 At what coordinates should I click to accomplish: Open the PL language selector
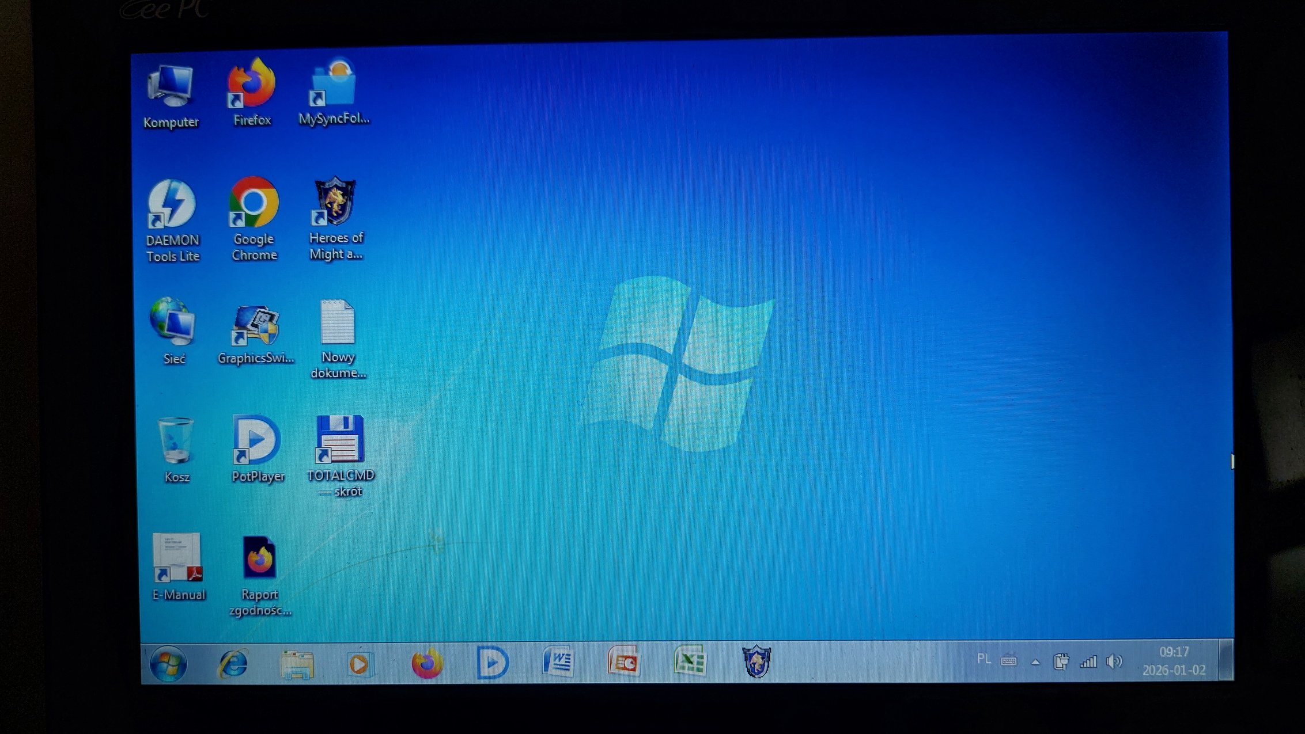click(x=984, y=659)
